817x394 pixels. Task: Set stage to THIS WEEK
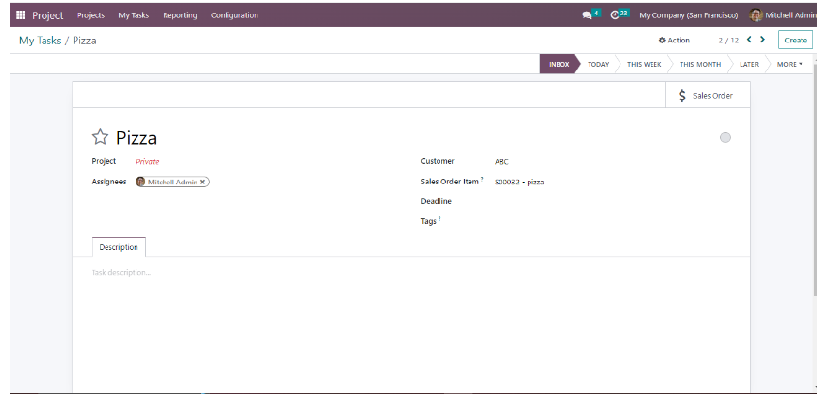point(644,65)
